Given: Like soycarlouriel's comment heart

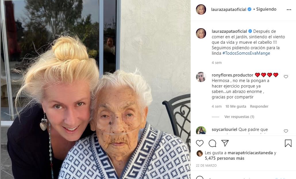Looking at the screenshot, I should click(x=286, y=131).
